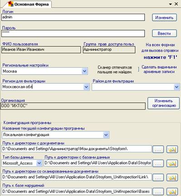Browse for databases directory with ... button
Screen dimensions: 181x196
coord(158,163)
